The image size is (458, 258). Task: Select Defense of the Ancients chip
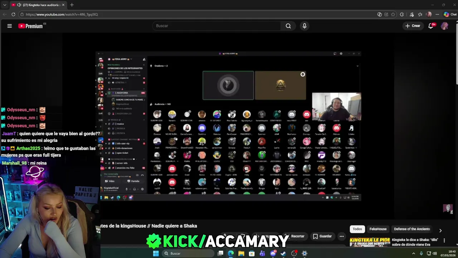[412, 229]
